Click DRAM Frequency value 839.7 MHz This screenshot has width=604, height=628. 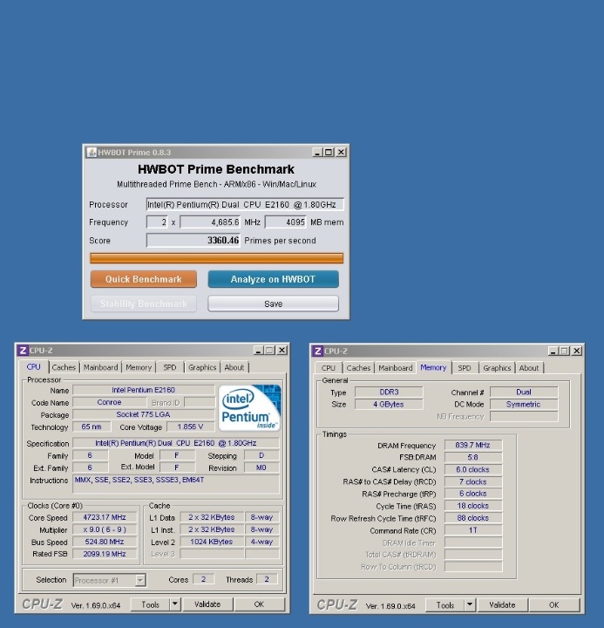coord(472,446)
